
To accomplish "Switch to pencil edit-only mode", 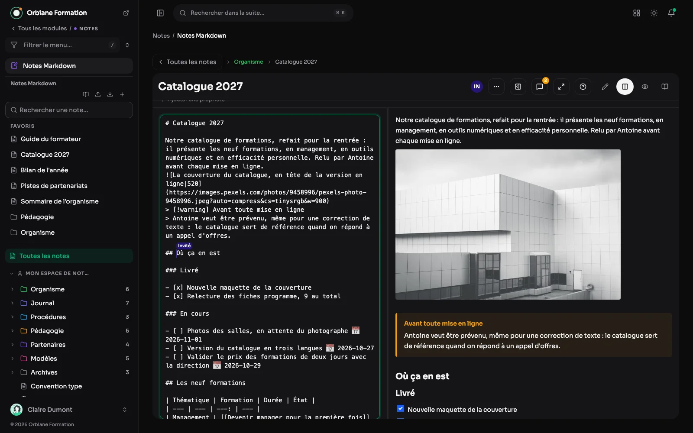I will click(605, 87).
